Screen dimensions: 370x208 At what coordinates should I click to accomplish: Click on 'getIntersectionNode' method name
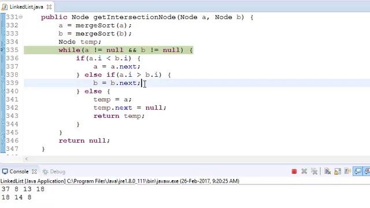134,17
